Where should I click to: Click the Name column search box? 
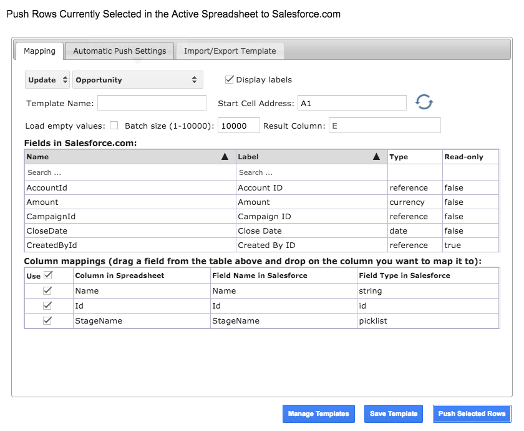click(x=130, y=172)
